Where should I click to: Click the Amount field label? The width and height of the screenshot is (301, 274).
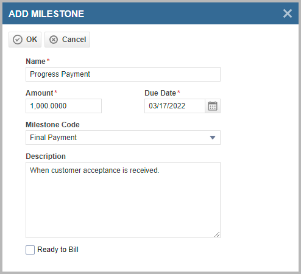coord(40,93)
